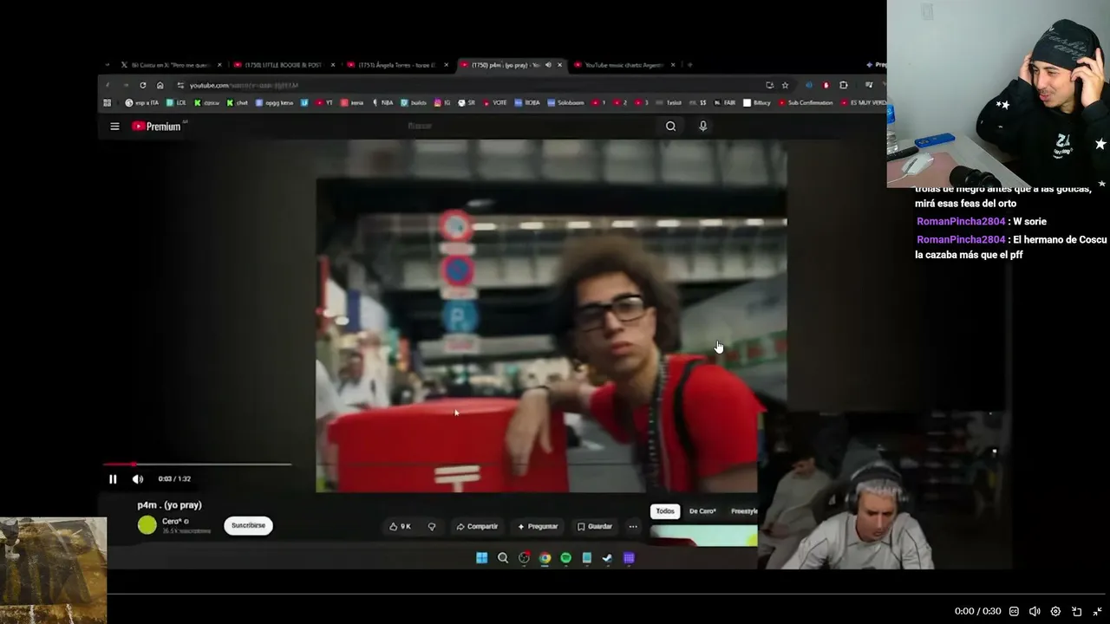Open the Soloboom bookmark
Image resolution: width=1110 pixels, height=624 pixels.
pos(565,102)
